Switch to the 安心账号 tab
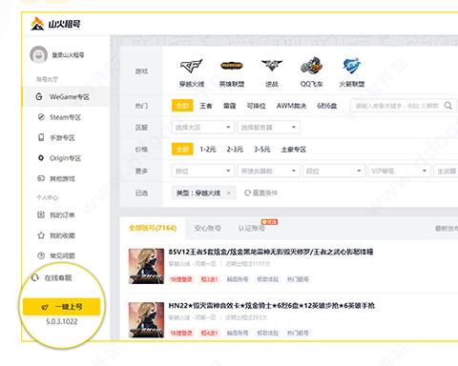 click(207, 228)
